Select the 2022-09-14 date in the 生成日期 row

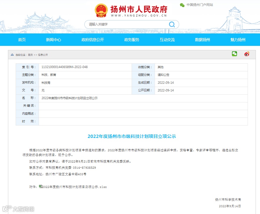click(166, 83)
